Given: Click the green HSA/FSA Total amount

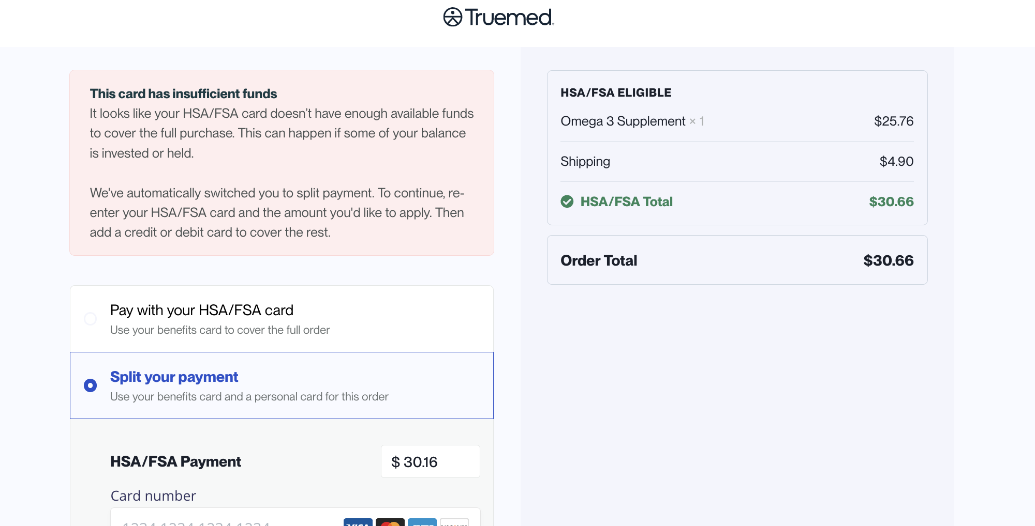Looking at the screenshot, I should [891, 202].
